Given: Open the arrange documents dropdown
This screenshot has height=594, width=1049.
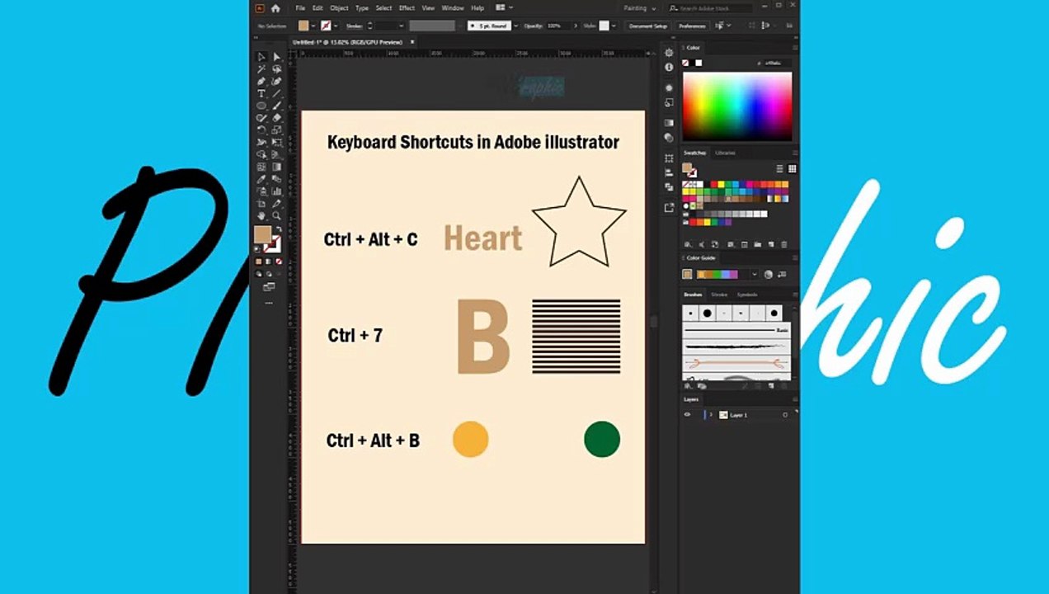Looking at the screenshot, I should point(503,7).
